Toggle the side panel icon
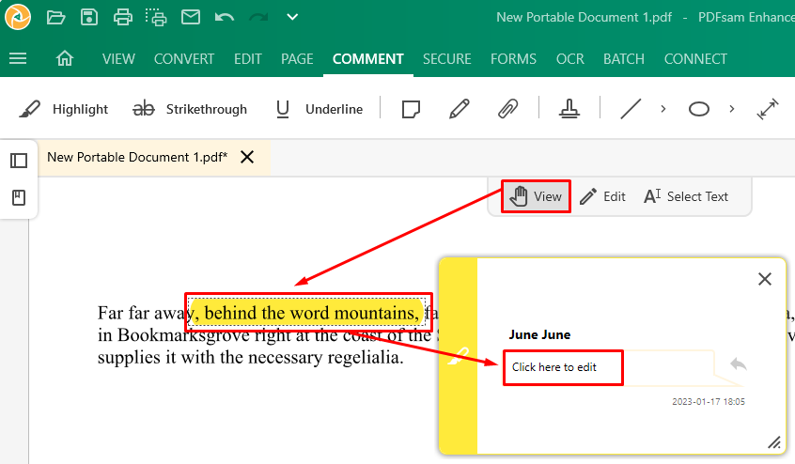Image resolution: width=795 pixels, height=464 pixels. click(19, 161)
